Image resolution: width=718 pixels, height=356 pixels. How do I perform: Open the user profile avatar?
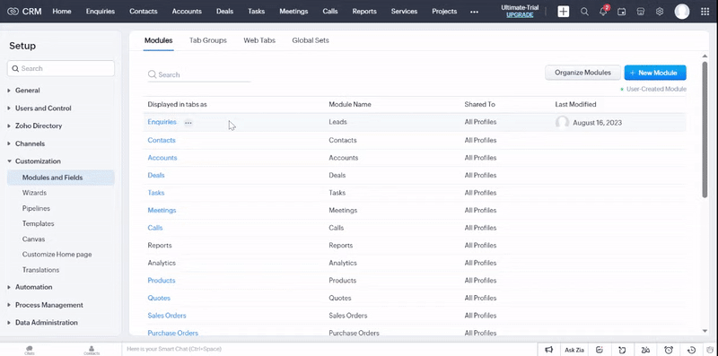682,12
